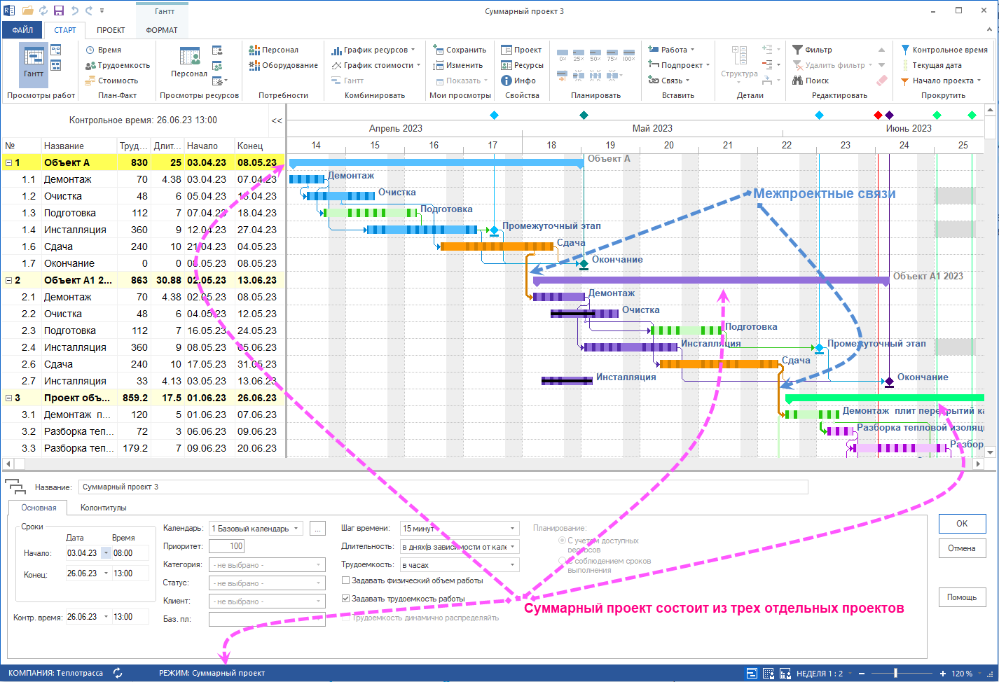This screenshot has height=682, width=999.
Task: Click Контрольное время button
Action: [x=944, y=50]
